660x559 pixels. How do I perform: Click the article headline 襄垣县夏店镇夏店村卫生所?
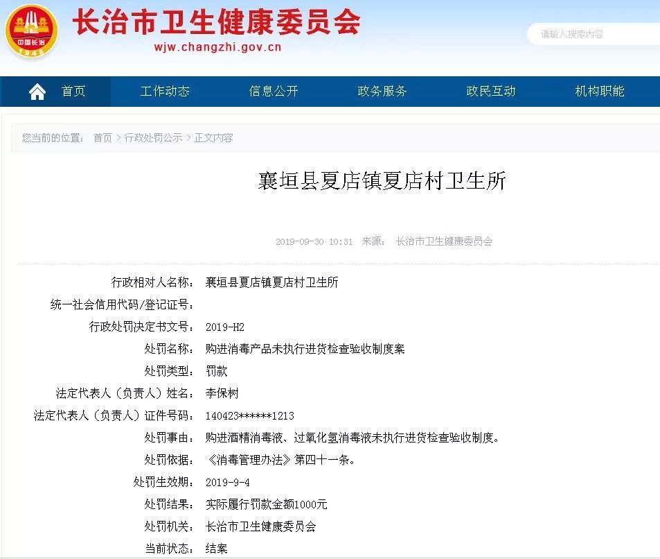(382, 181)
